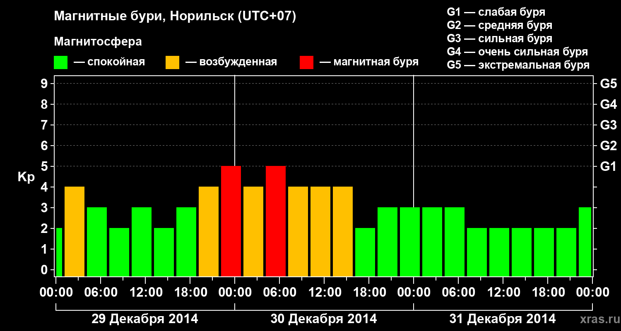Click the 18:00 time label under 30 December
This screenshot has height=331, width=621.
[369, 293]
